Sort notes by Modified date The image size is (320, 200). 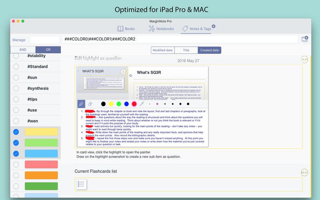163,50
